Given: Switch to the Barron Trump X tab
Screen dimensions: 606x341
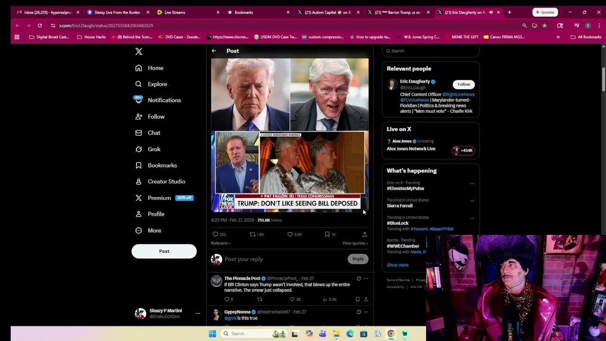Looking at the screenshot, I should pyautogui.click(x=398, y=12).
